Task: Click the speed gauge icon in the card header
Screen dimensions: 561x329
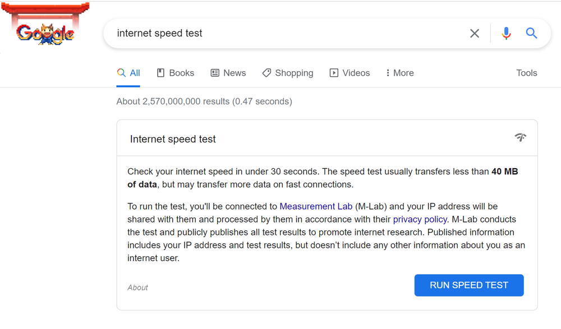Action: point(521,137)
